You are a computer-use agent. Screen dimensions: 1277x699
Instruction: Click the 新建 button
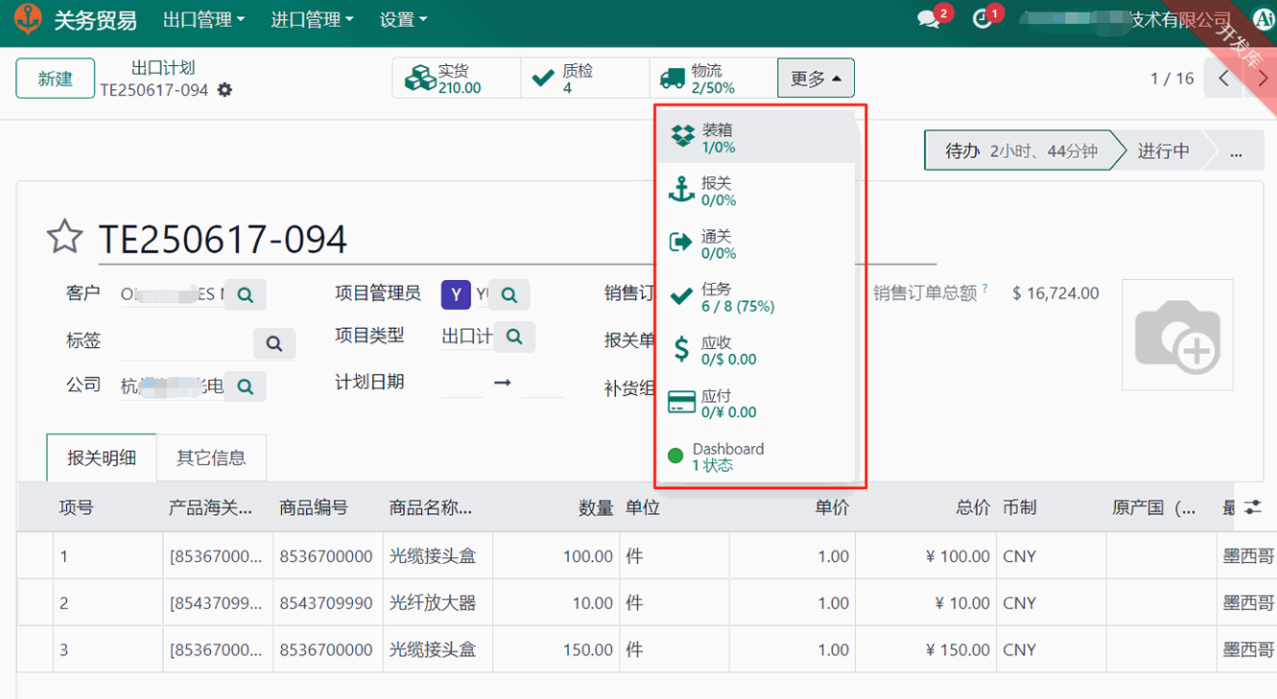click(55, 79)
